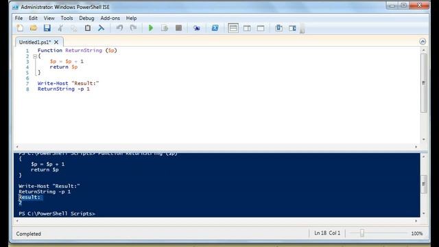The height and width of the screenshot is (247, 439).
Task: Click "Ln 18 Col 1" status indicator
Action: point(327,233)
